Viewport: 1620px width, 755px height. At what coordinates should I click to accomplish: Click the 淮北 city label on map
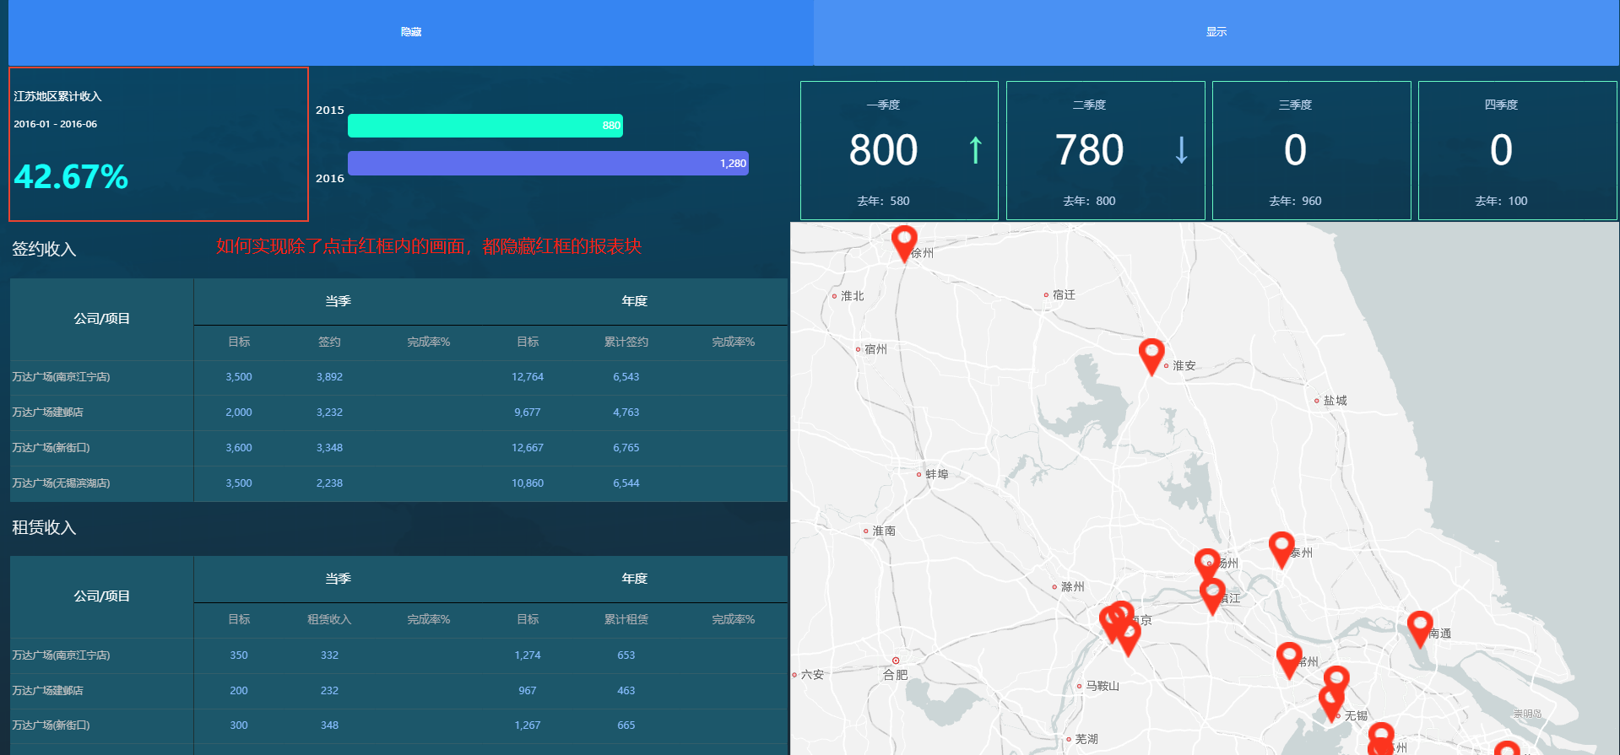click(853, 296)
